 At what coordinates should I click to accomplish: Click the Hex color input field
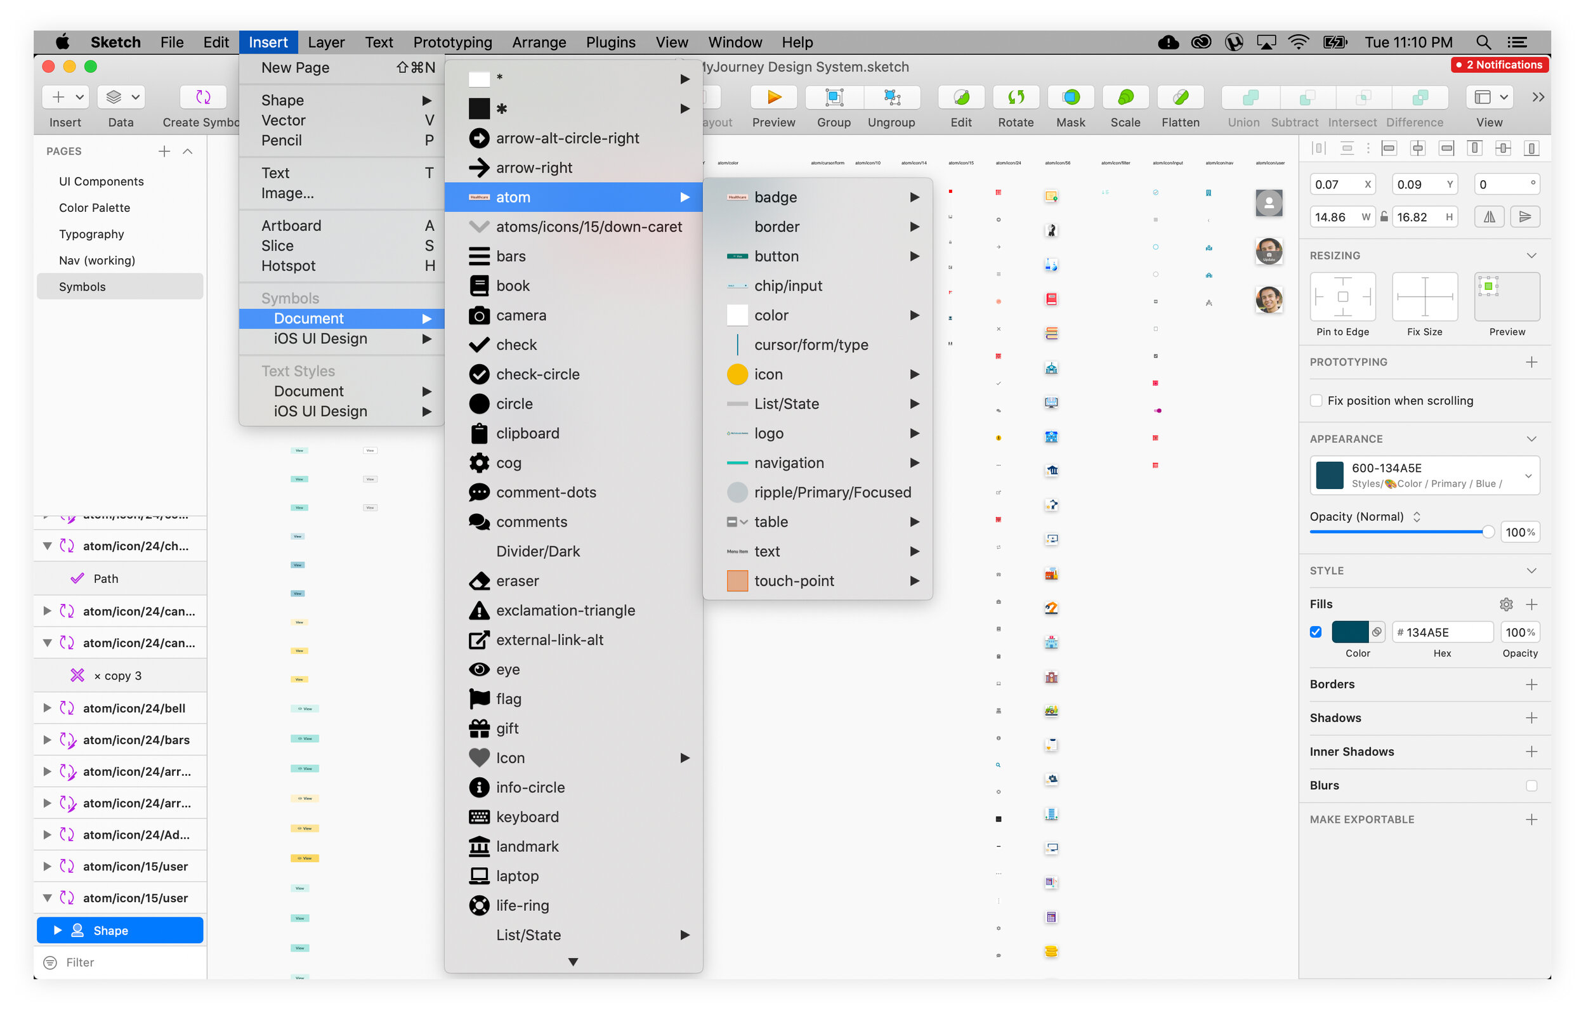tap(1443, 632)
